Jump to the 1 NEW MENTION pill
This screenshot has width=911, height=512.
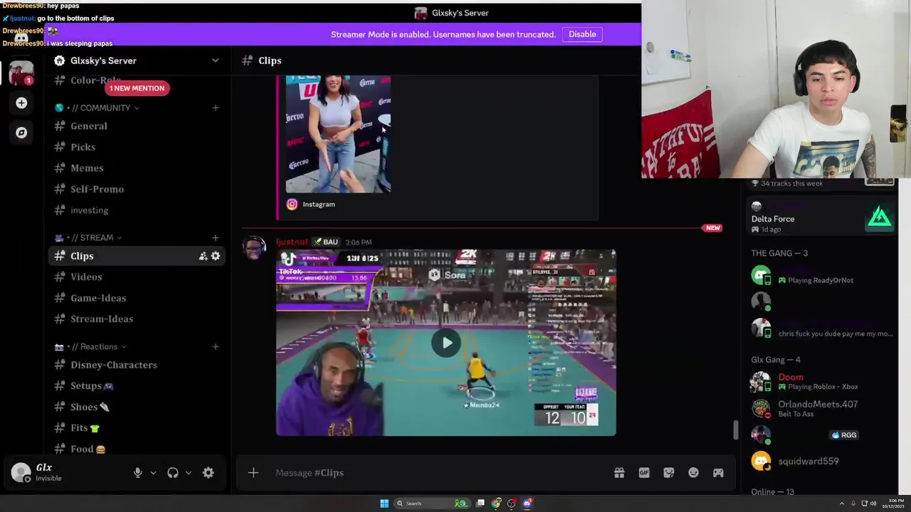tap(137, 88)
